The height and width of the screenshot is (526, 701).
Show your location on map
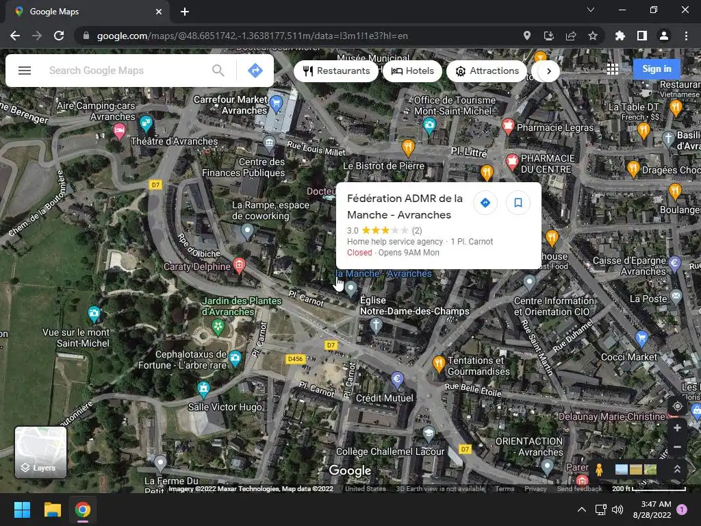[x=677, y=406]
